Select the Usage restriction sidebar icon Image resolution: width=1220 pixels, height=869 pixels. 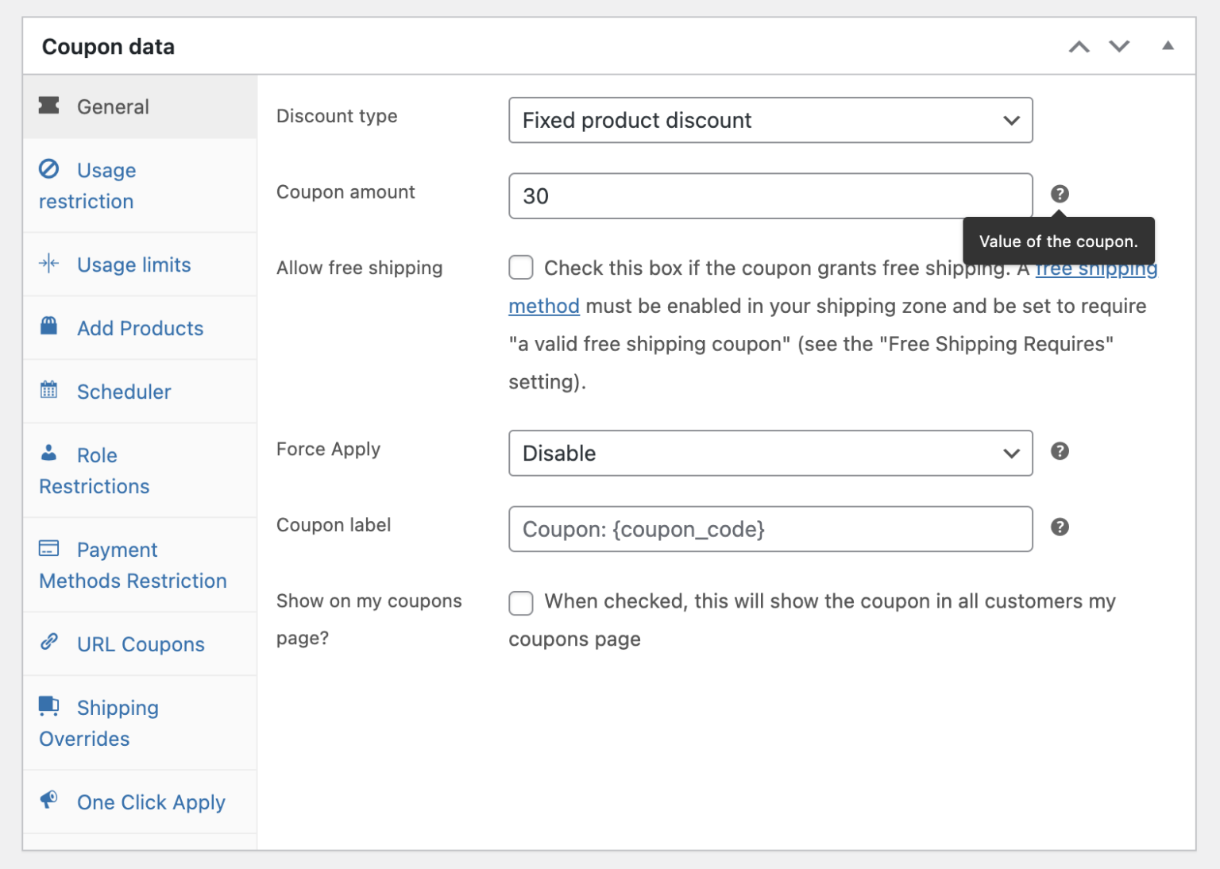(x=49, y=170)
